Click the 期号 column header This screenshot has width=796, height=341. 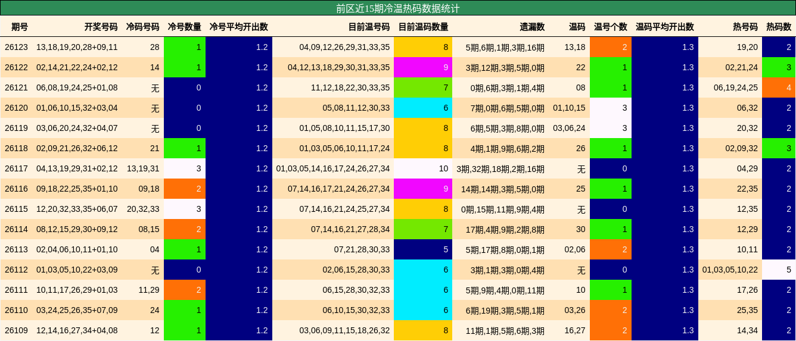point(20,27)
